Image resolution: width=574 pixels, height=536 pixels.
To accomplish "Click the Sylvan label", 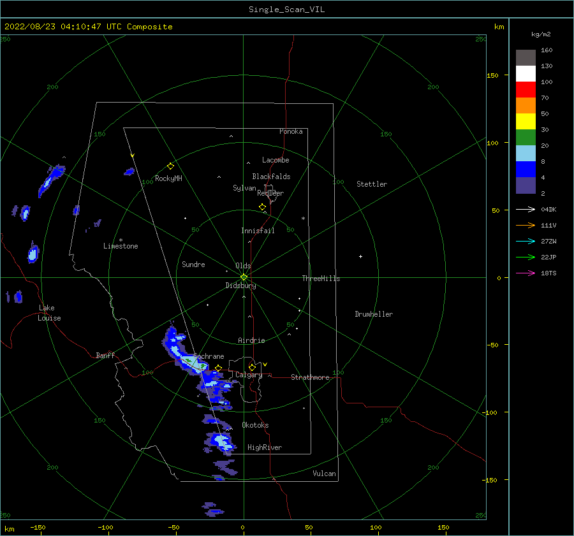I will point(244,188).
